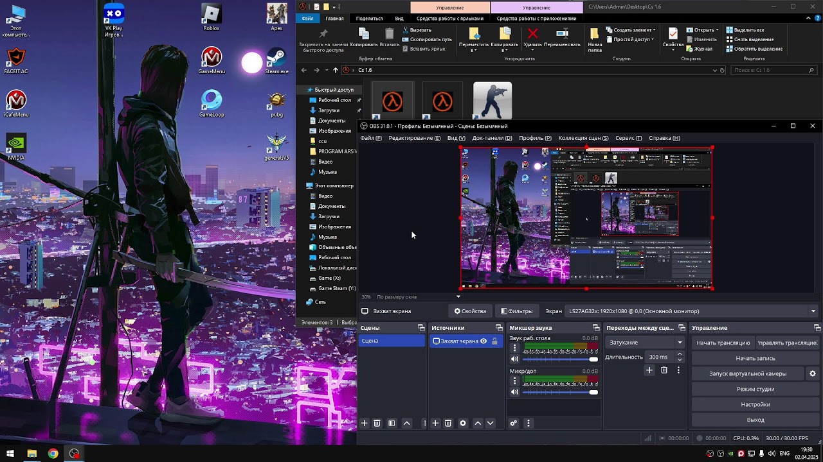The image size is (823, 462).
Task: Delete the selected source with the trash icon
Action: 448,424
